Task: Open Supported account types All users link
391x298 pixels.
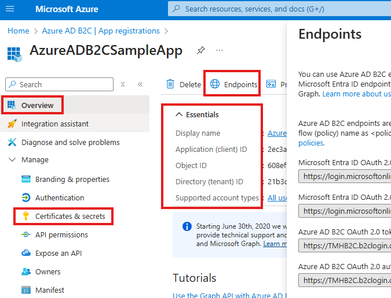Action: pyautogui.click(x=277, y=198)
